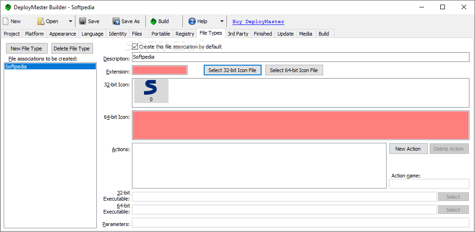Click the Open folder toolbar icon

41,21
